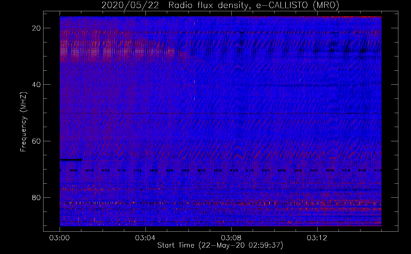Click the time tick label "03:00"
411x254 pixels.
click(x=59, y=238)
